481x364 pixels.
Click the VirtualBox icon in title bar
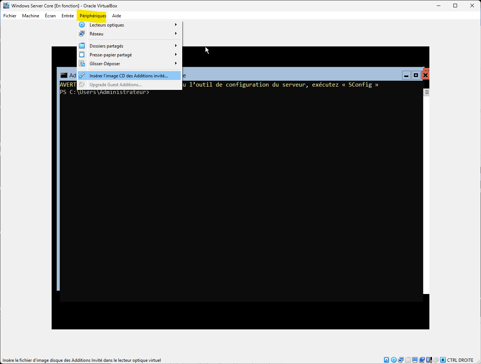[x=6, y=6]
